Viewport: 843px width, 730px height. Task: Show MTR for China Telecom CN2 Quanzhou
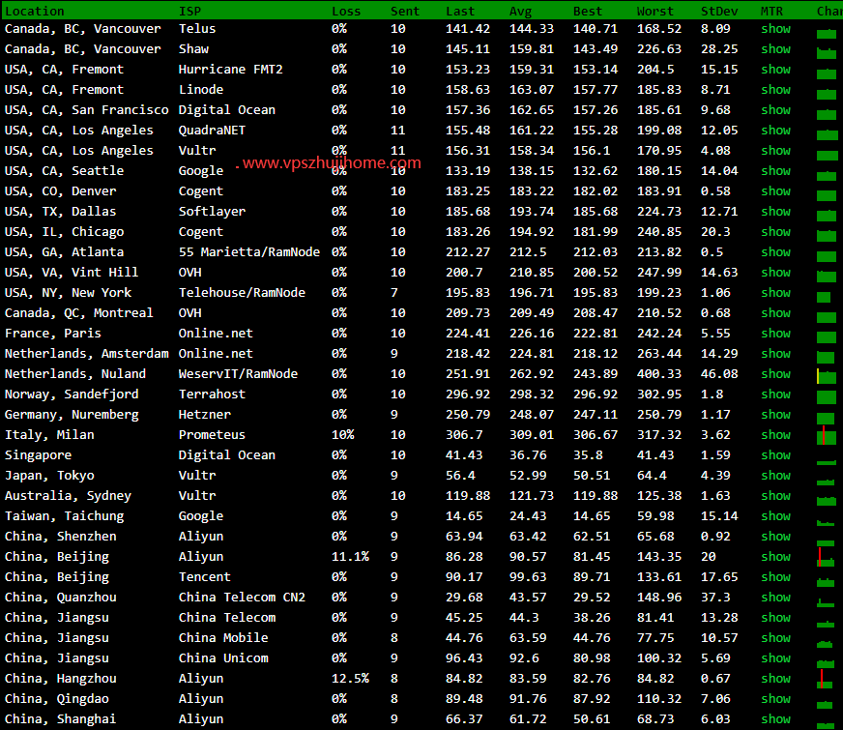(775, 598)
